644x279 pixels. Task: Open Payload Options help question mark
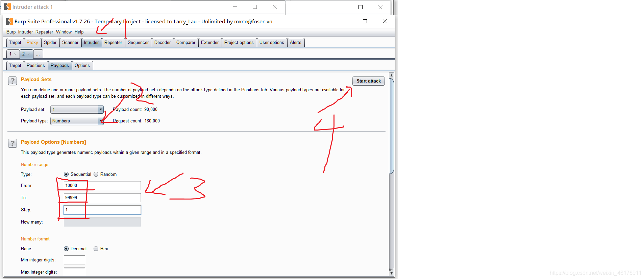coord(13,143)
